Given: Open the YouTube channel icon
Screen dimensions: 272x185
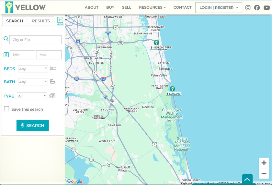Looking at the screenshot, I should pos(266,8).
